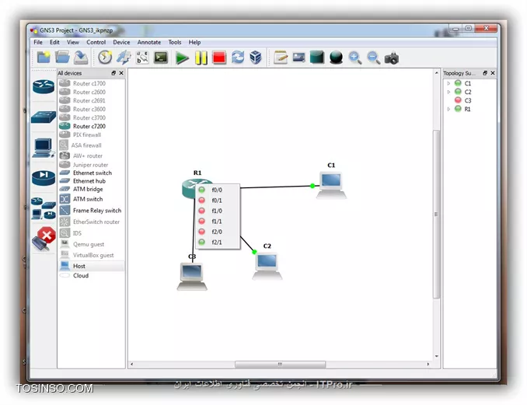Open the Device menu
This screenshot has height=405, width=527.
point(121,42)
